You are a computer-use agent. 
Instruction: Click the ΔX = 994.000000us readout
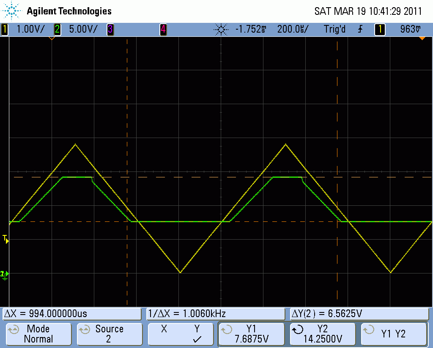tap(72, 314)
